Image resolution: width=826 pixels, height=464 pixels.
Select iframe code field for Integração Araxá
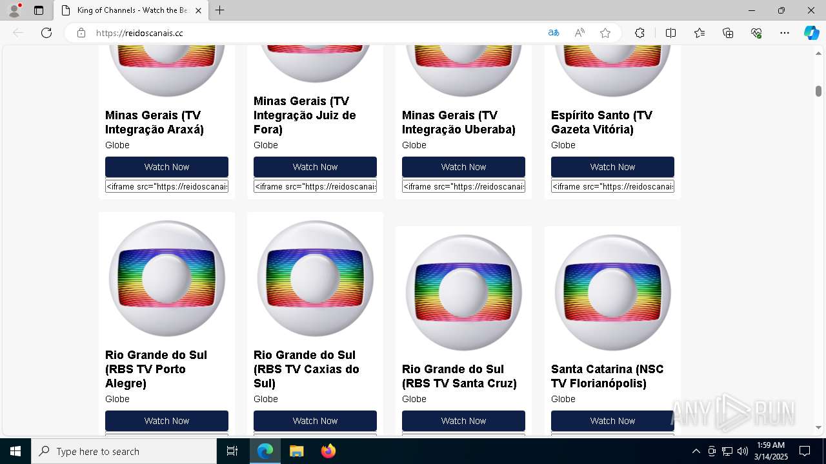(166, 186)
